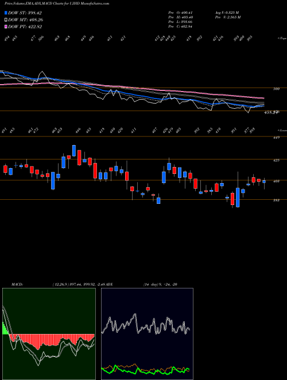Click the tallest blue candle near 449
Screen dimensions: 287x380
[x=74, y=151]
